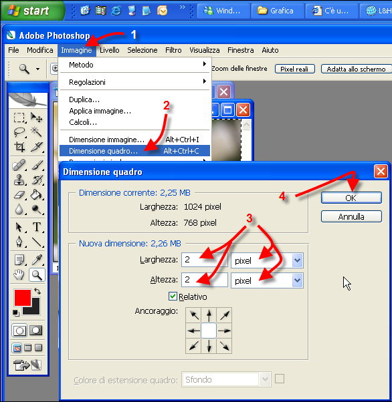
Task: Select the Hand tool
Action: point(19,275)
